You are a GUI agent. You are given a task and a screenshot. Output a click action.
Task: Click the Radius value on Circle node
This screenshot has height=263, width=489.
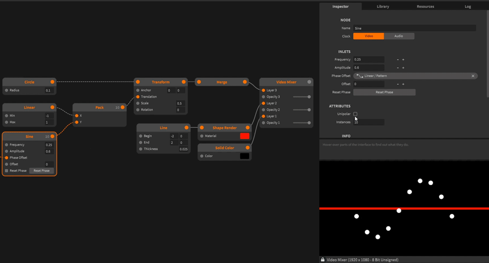(49, 90)
